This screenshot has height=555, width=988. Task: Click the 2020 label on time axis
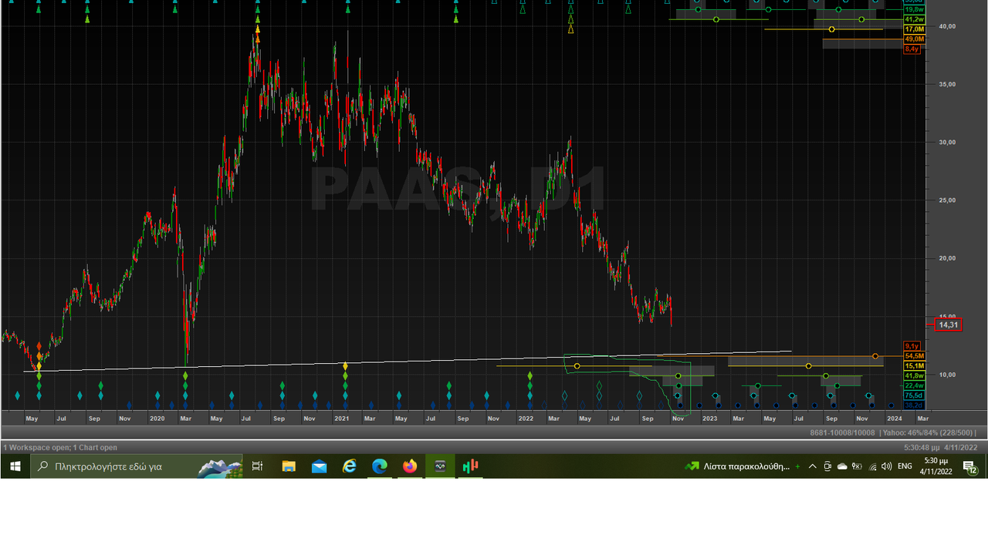pyautogui.click(x=157, y=419)
